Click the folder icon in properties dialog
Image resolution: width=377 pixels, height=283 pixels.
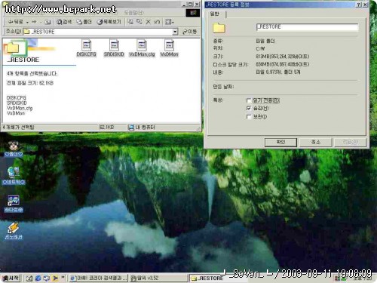(219, 28)
